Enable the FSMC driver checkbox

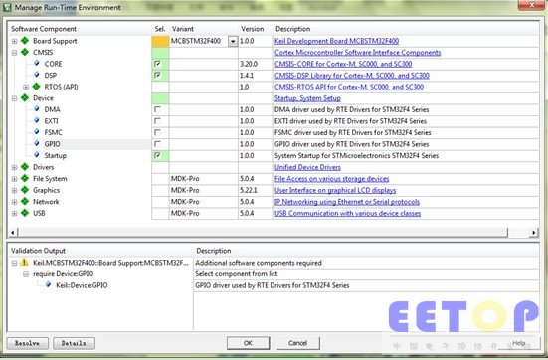(157, 132)
